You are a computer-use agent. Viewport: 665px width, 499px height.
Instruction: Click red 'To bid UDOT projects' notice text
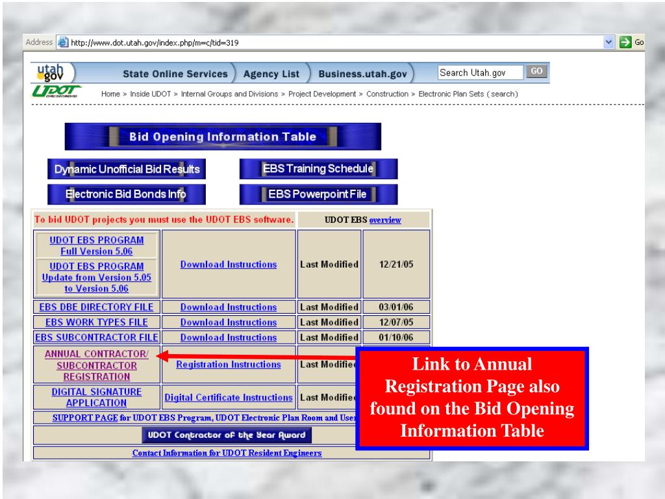pyautogui.click(x=164, y=220)
